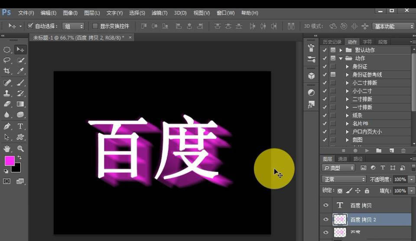The height and width of the screenshot is (241, 416).
Task: Select the Clone Stamp tool
Action: coord(7,93)
